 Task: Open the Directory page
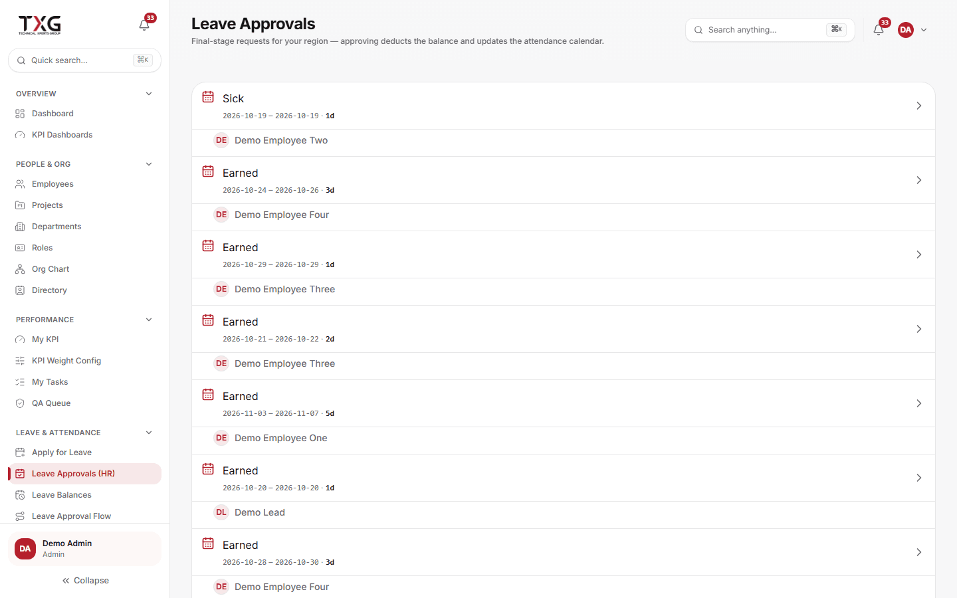click(84, 290)
